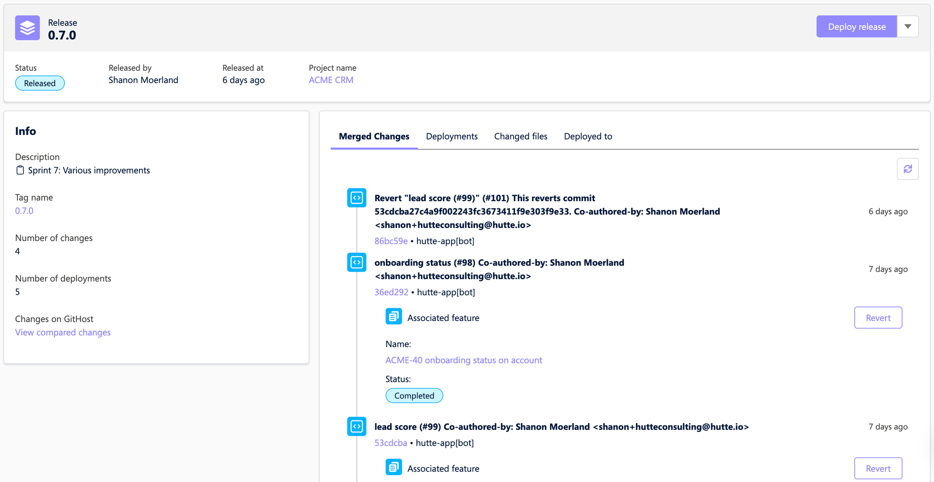Click the commit icon beside lead score #99
Screen dimensions: 934x482
tap(357, 426)
